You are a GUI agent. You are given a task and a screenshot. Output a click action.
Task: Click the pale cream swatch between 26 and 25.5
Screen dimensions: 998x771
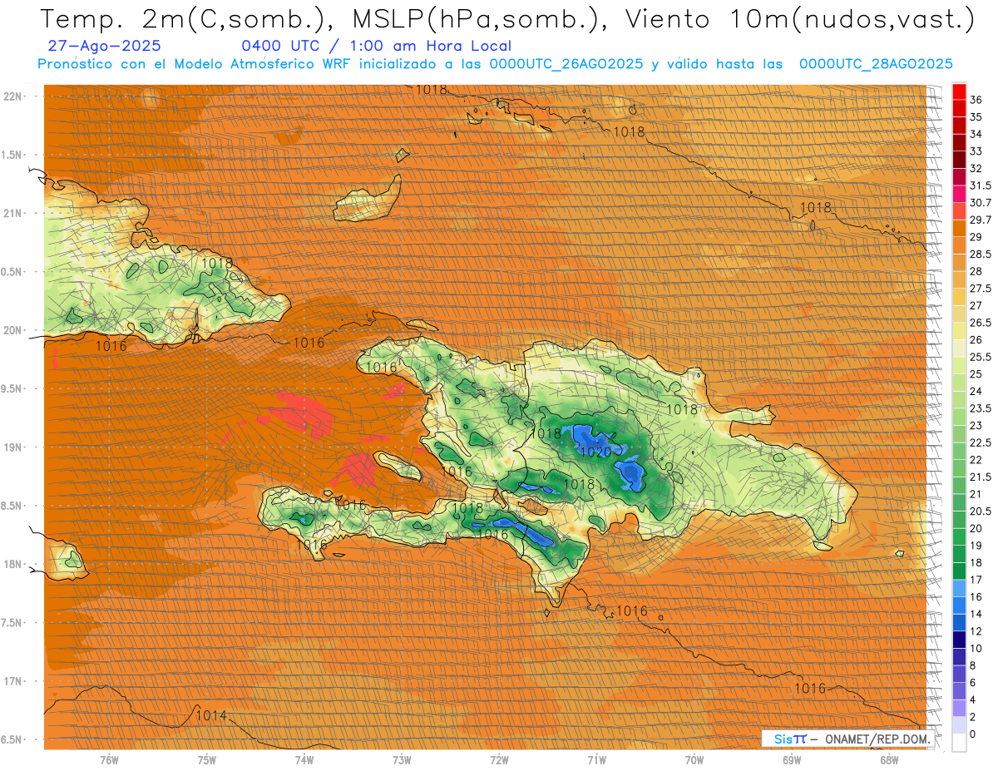[x=959, y=348]
